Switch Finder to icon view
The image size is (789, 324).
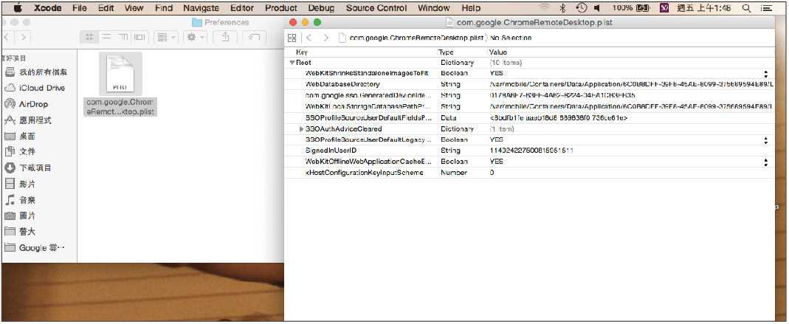pyautogui.click(x=89, y=37)
